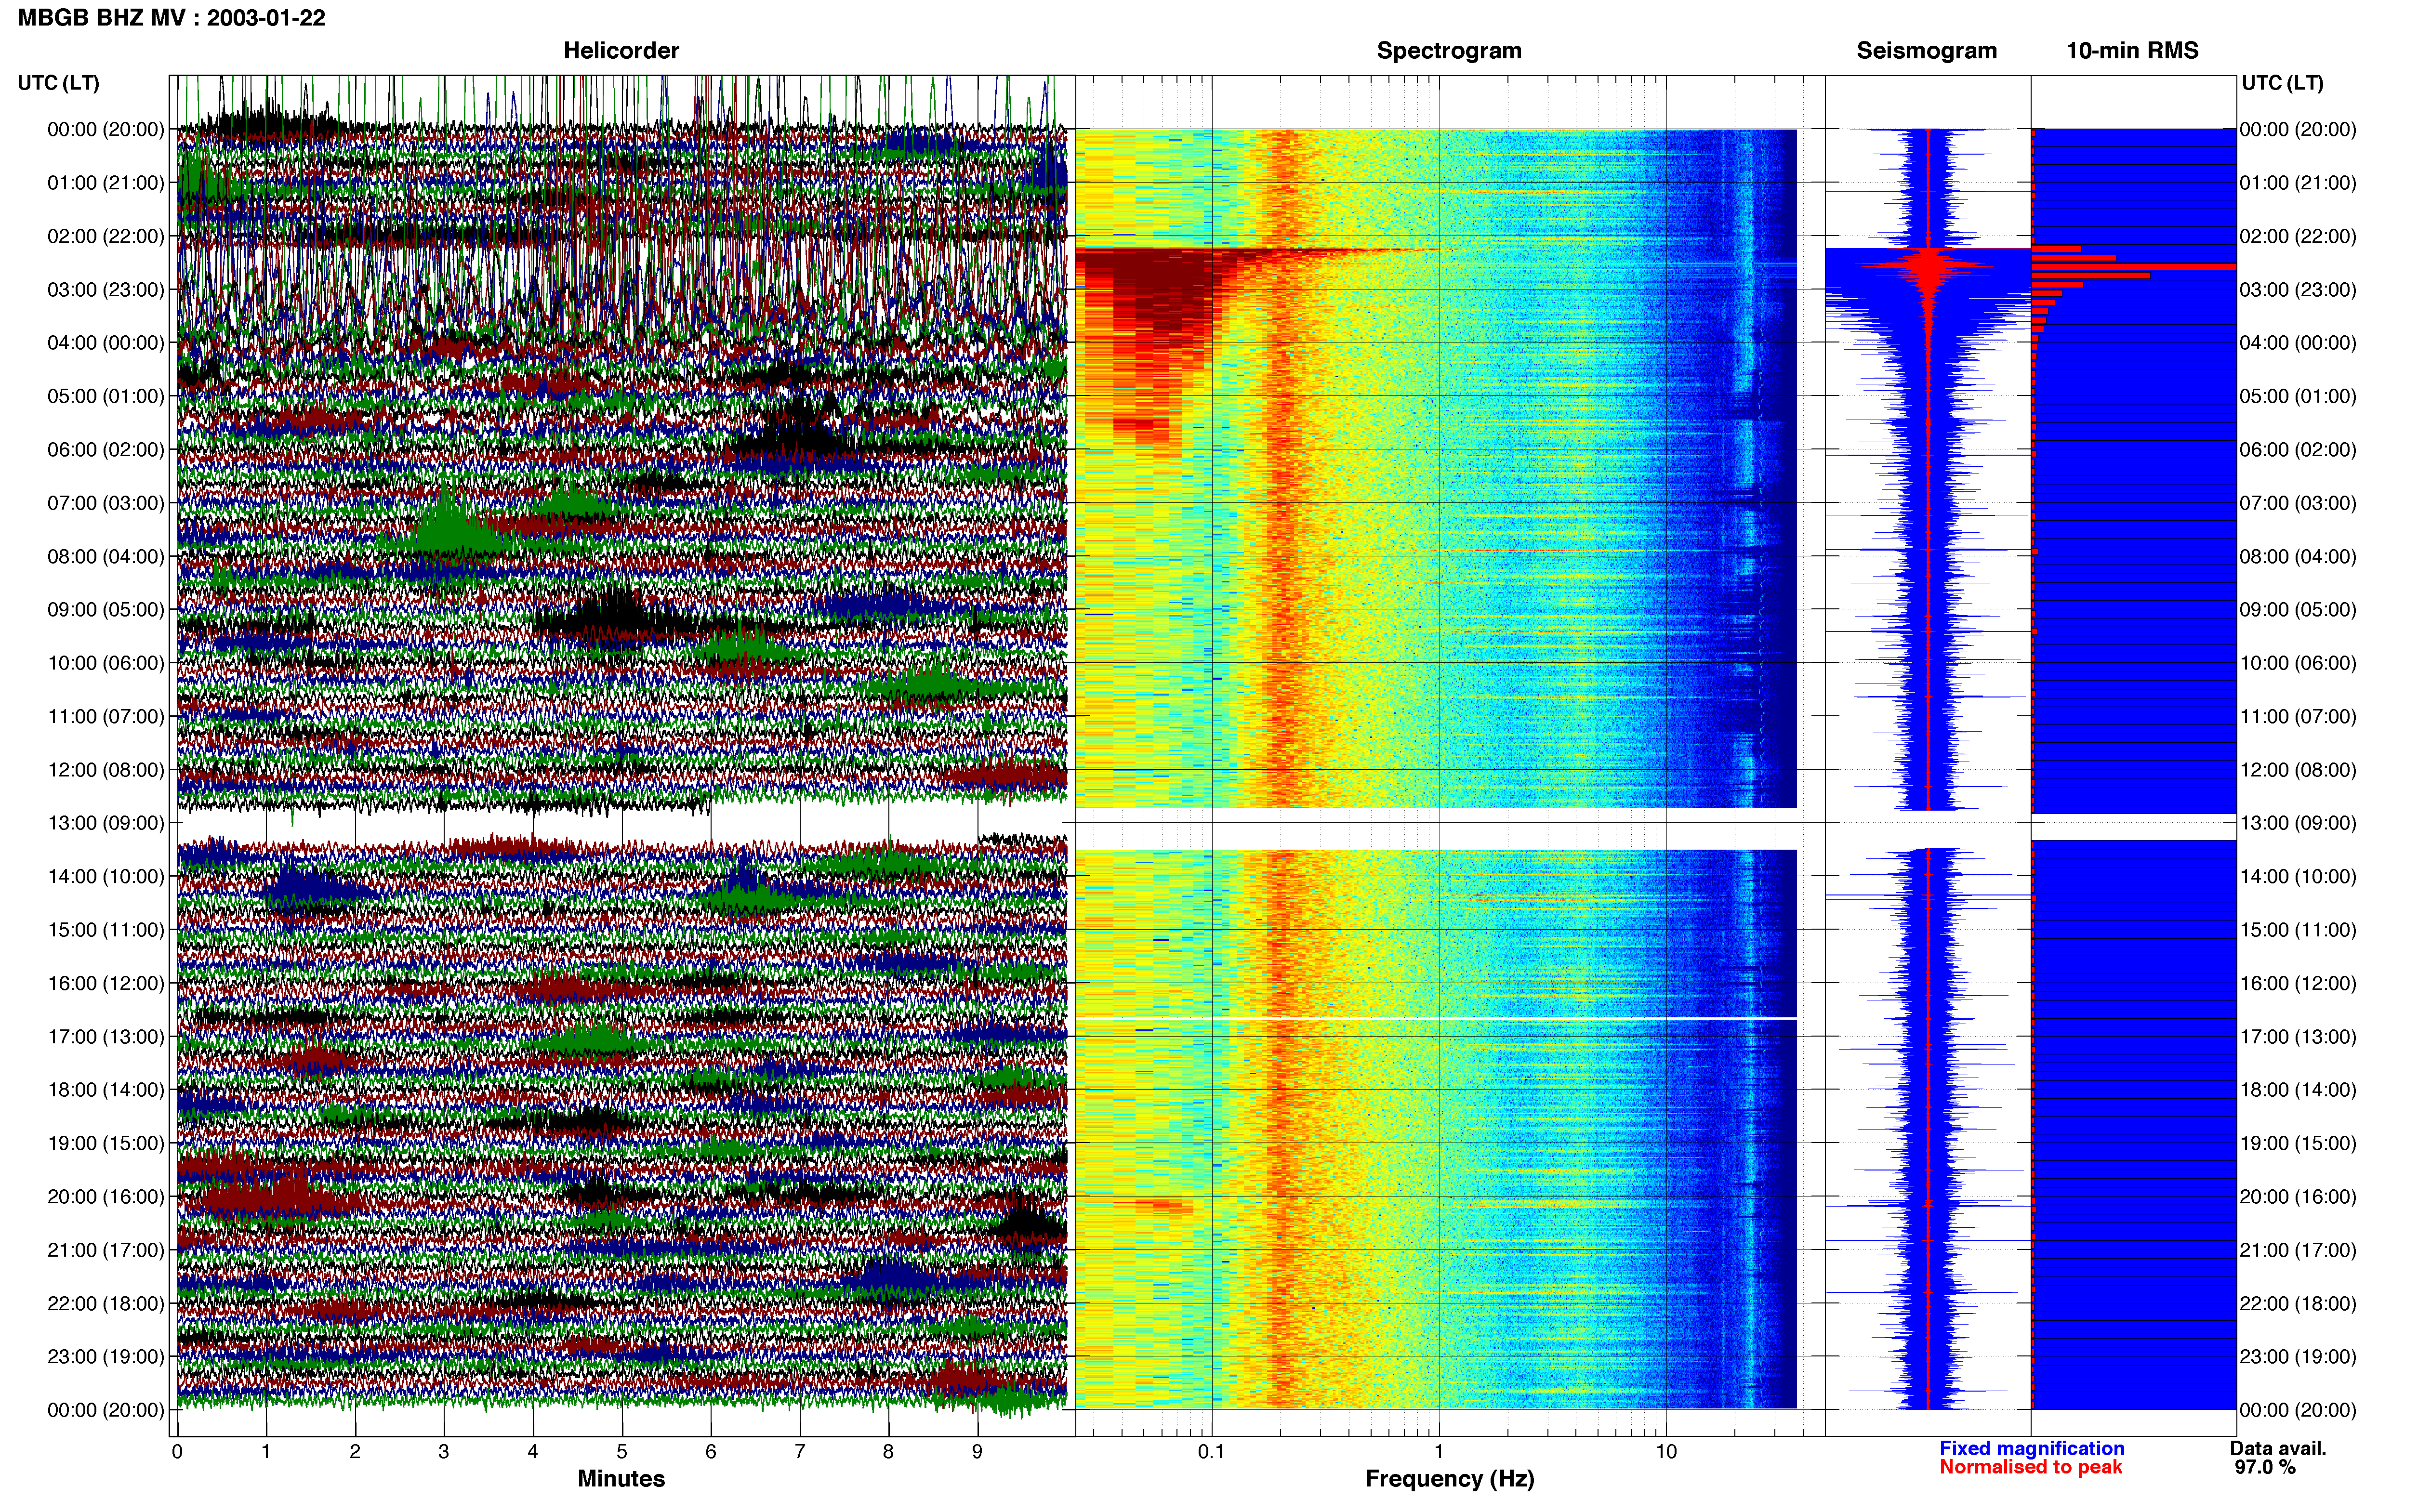Click the 'Data avail.' label
The height and width of the screenshot is (1512, 2418).
coord(2278,1448)
